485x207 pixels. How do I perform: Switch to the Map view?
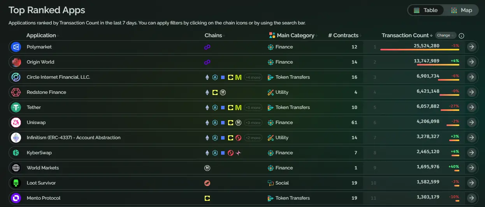[462, 10]
